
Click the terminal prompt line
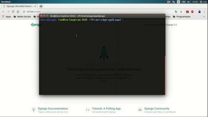click(81, 20)
